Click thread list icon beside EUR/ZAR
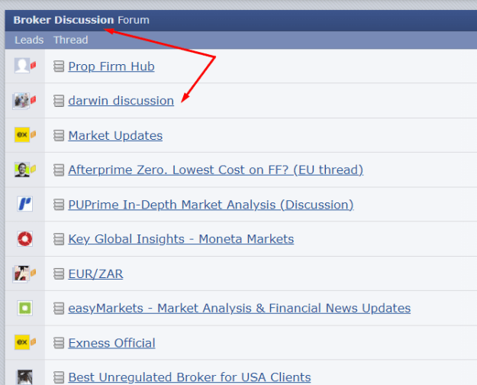 59,273
